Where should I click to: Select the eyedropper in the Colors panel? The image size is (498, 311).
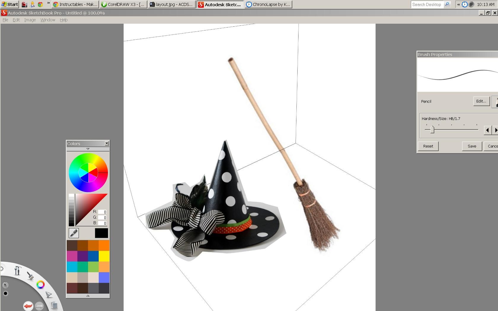click(x=74, y=233)
